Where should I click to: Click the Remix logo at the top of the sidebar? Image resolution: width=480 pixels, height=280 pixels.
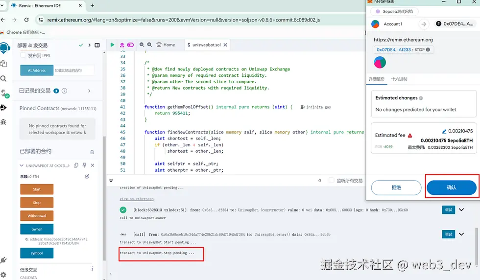[4, 48]
